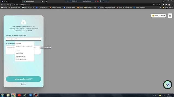Open a new browser tab
Viewport: 174px width, 97px height.
(46, 2)
